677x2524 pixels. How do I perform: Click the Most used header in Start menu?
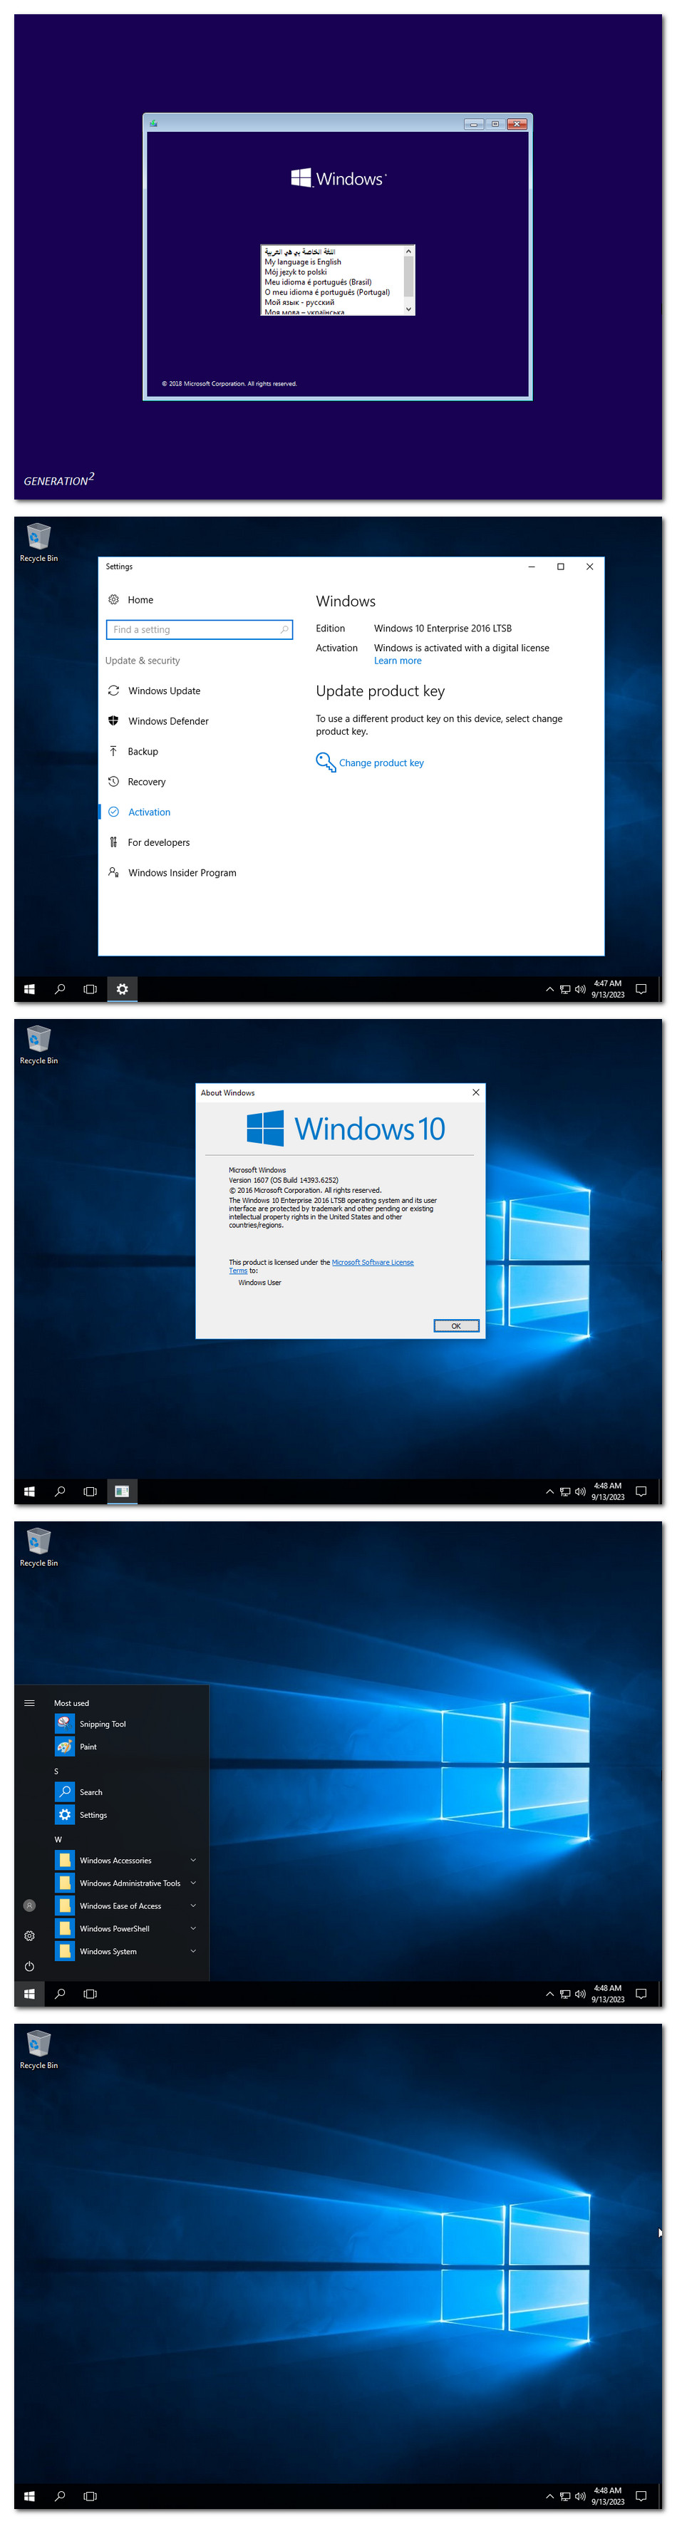pyautogui.click(x=71, y=1703)
